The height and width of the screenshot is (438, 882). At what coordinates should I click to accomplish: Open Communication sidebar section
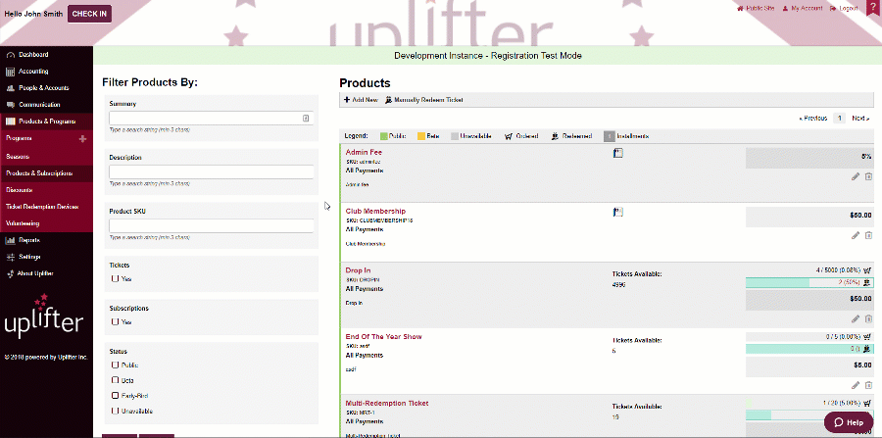[39, 105]
